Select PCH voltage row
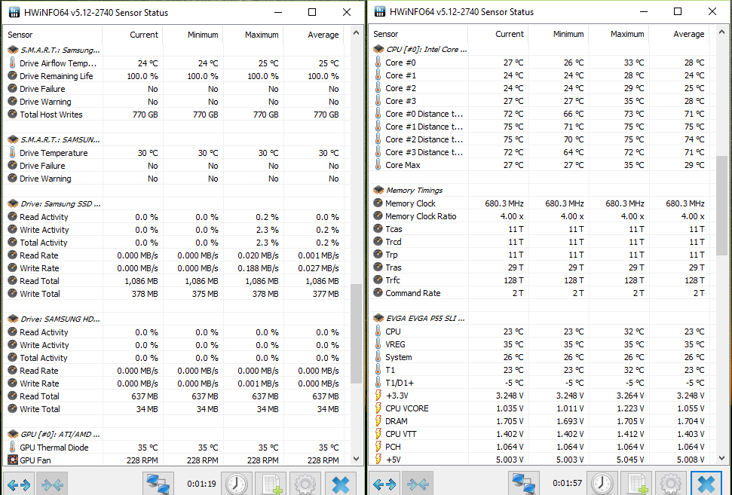 tap(541, 447)
